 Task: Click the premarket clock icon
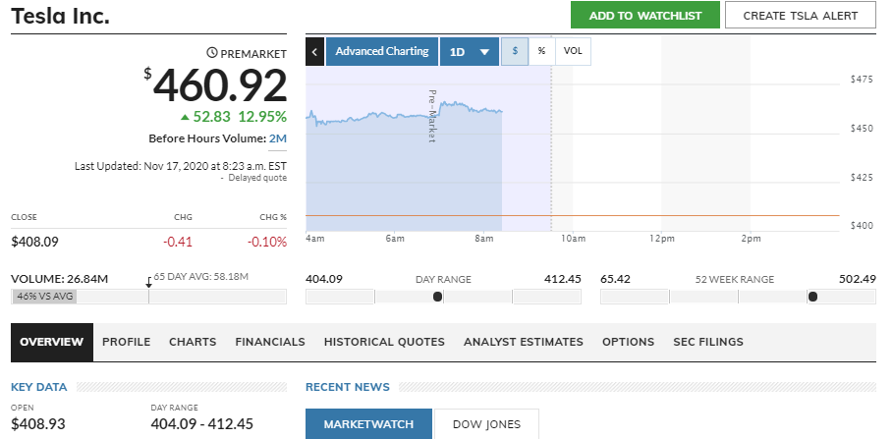coord(212,52)
